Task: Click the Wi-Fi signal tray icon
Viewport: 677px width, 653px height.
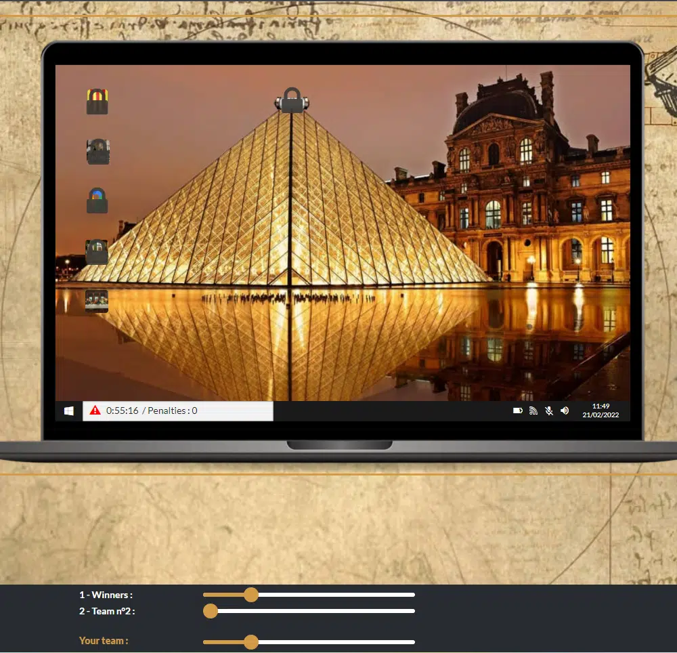Action: pyautogui.click(x=533, y=410)
